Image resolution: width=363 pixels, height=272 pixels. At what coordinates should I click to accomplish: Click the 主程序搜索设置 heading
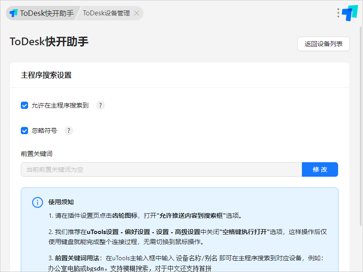coord(46,75)
